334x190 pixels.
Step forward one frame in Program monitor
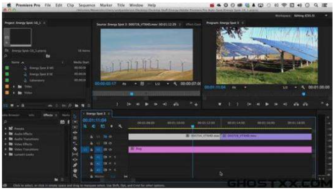[276, 104]
